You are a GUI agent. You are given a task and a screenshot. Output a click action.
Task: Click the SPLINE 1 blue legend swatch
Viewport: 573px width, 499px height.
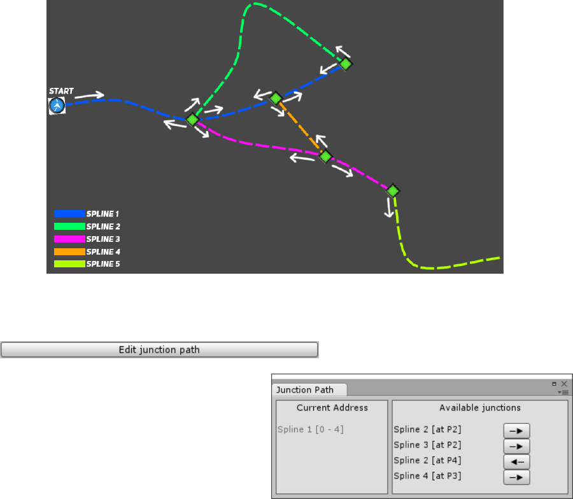pos(69,214)
